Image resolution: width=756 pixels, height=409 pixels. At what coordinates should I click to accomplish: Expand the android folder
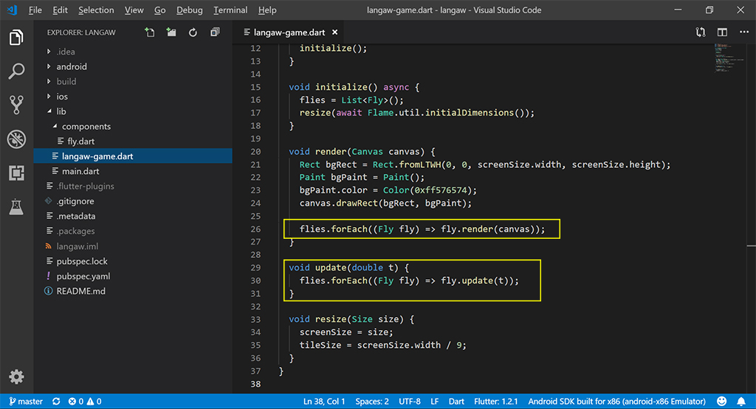[71, 66]
